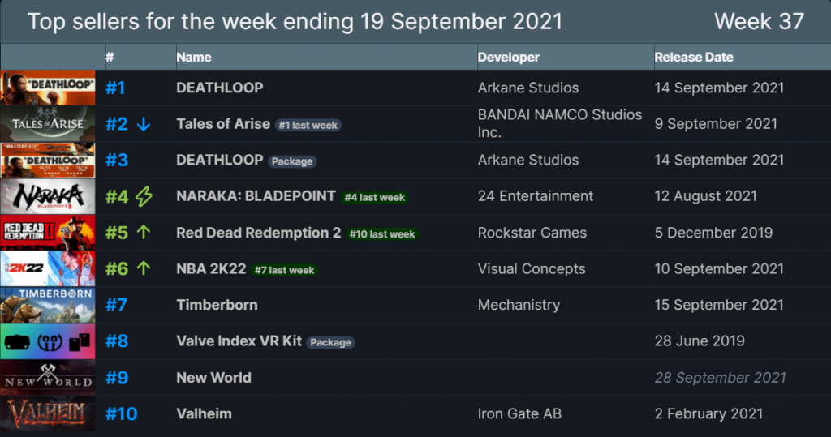Click the down arrow beside rank #2
The image size is (831, 437).
coord(144,125)
